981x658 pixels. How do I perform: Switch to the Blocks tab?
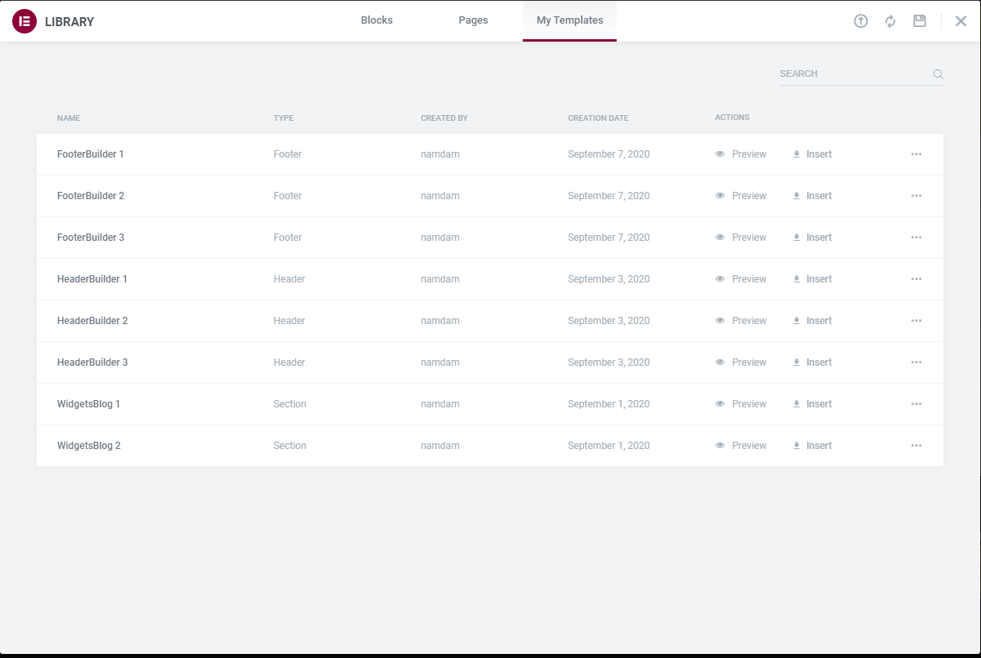[377, 20]
